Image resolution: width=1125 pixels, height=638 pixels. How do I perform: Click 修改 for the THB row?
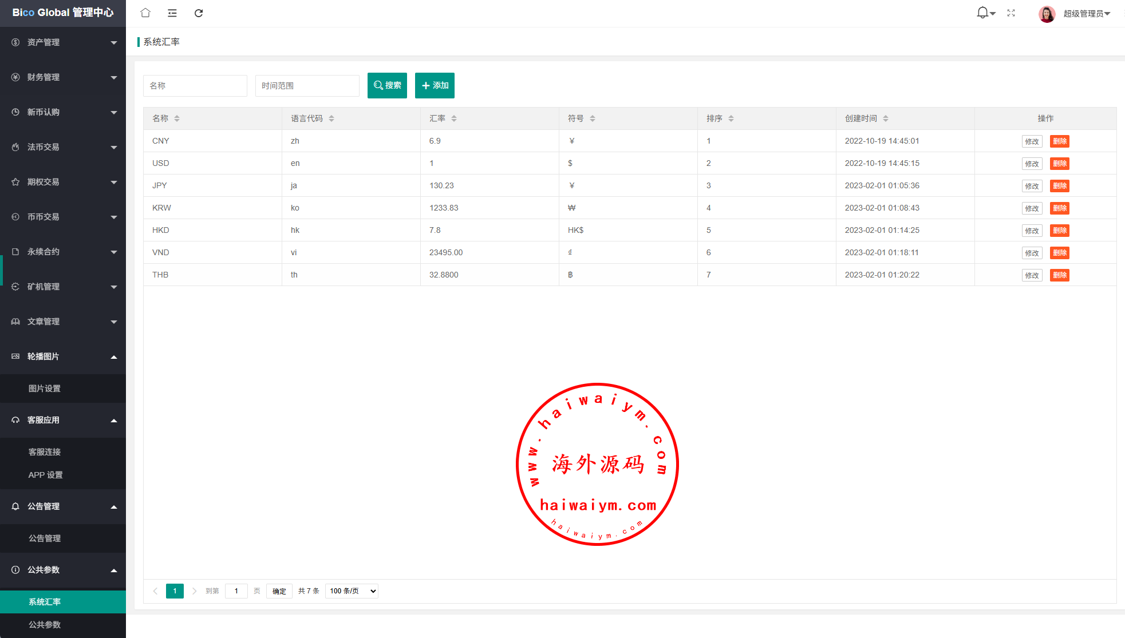click(1032, 275)
